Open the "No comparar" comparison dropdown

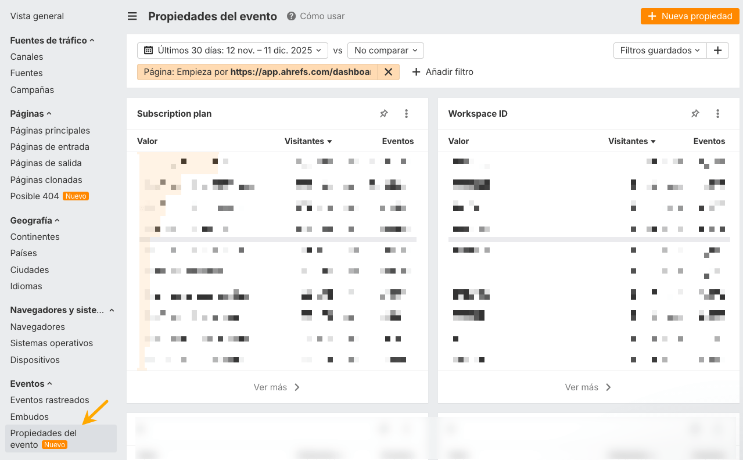385,51
